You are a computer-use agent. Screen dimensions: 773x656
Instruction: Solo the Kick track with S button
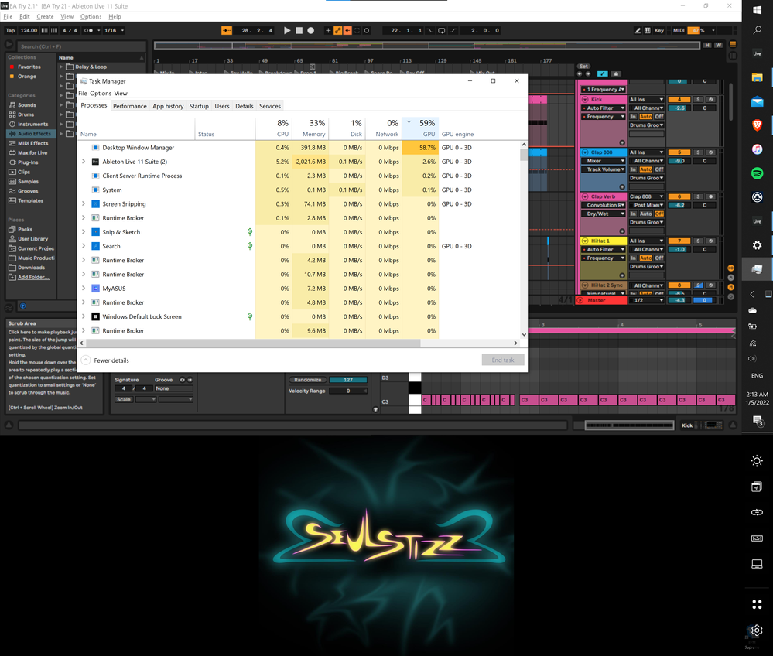point(698,100)
